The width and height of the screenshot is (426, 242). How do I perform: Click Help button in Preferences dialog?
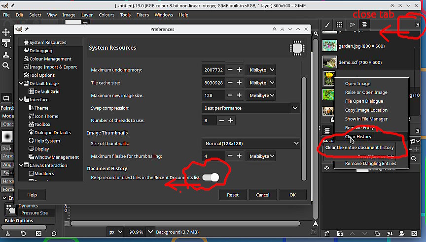point(32,195)
